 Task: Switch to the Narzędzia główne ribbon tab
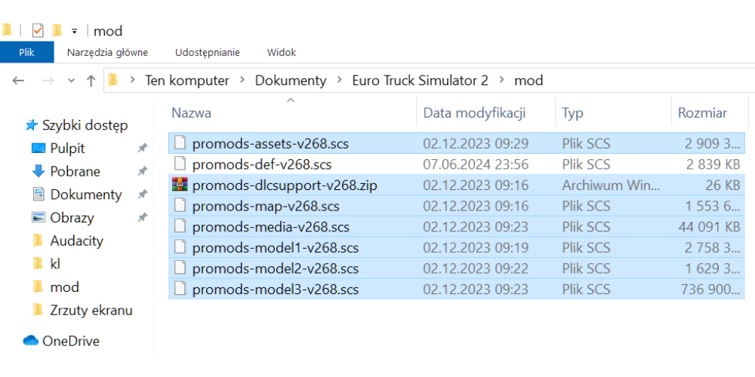point(107,52)
